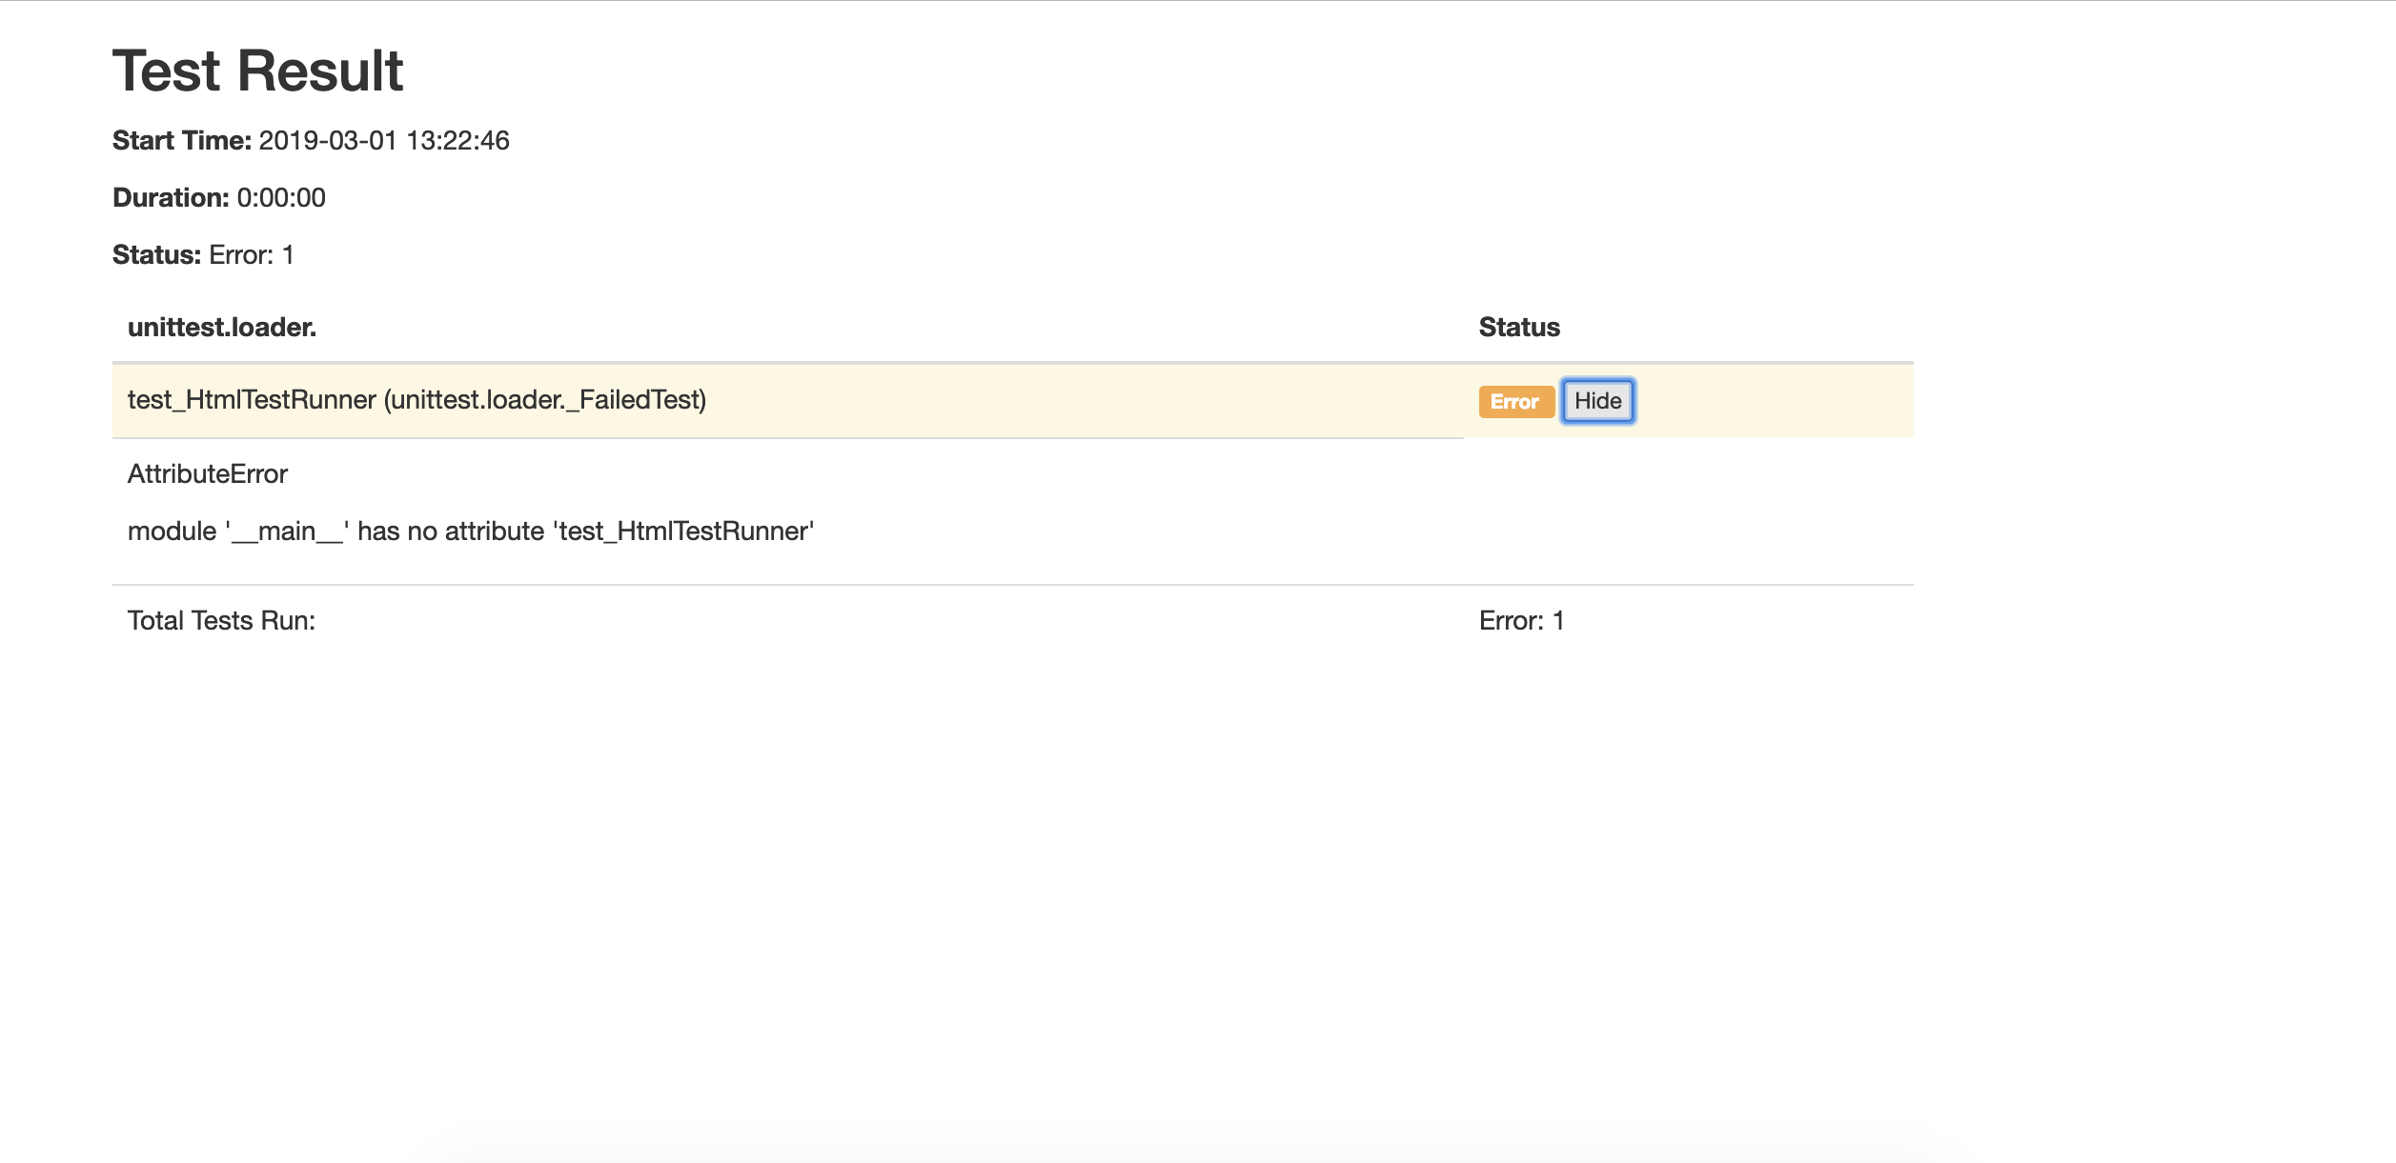Click the Test Result page heading

tap(257, 70)
